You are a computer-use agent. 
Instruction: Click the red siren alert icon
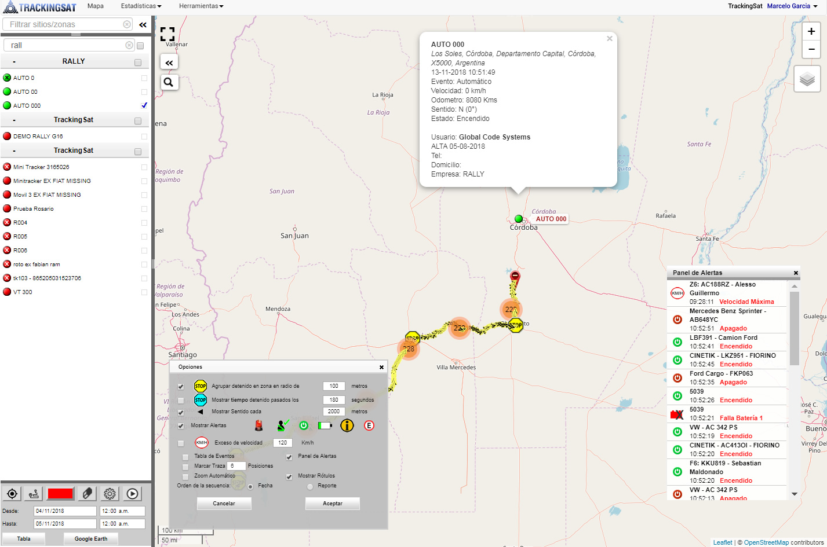click(258, 425)
